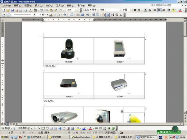Image resolution: width=187 pixels, height=140 pixels.
Task: Click the Open file folder icon
Action: [x=8, y=10]
